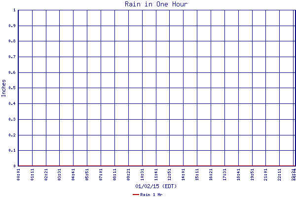The width and height of the screenshot is (296, 197).
Task: Click the x-axis time label 11:41
Action: pos(156,174)
